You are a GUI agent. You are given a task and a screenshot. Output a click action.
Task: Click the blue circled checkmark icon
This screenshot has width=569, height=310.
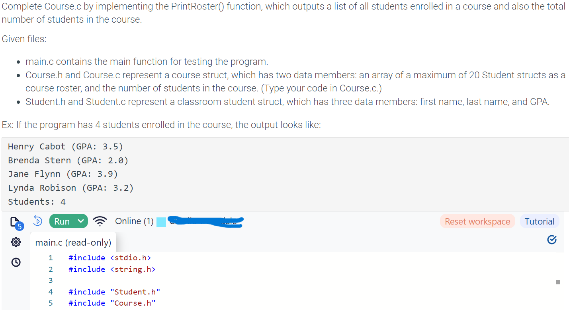[552, 239]
